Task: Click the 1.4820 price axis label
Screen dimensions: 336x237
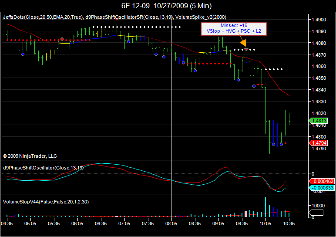Action: 319,113
